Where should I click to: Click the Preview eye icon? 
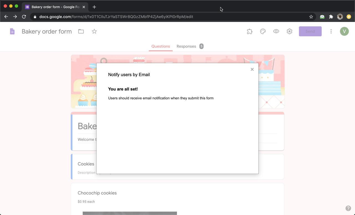pyautogui.click(x=276, y=31)
